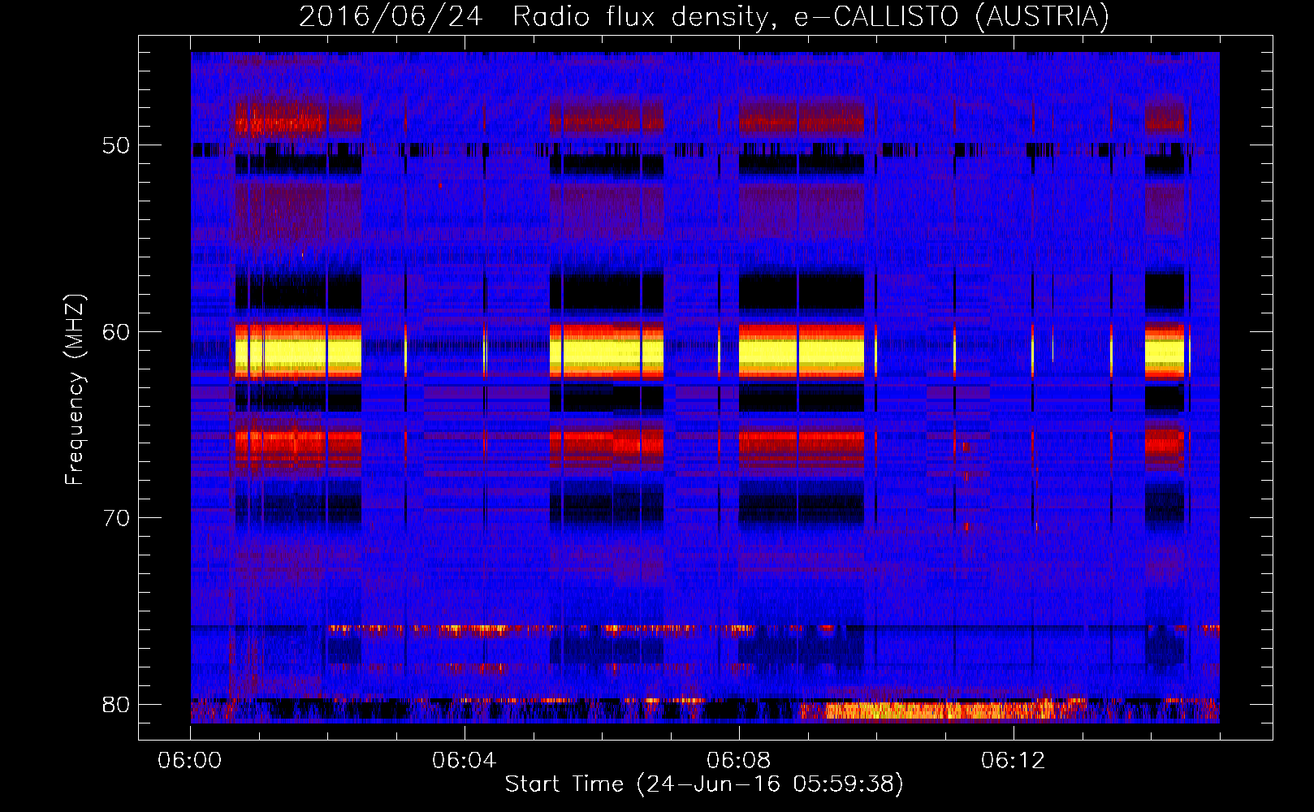The width and height of the screenshot is (1314, 812).
Task: Click the 60 frequency tick label
Action: (x=116, y=331)
